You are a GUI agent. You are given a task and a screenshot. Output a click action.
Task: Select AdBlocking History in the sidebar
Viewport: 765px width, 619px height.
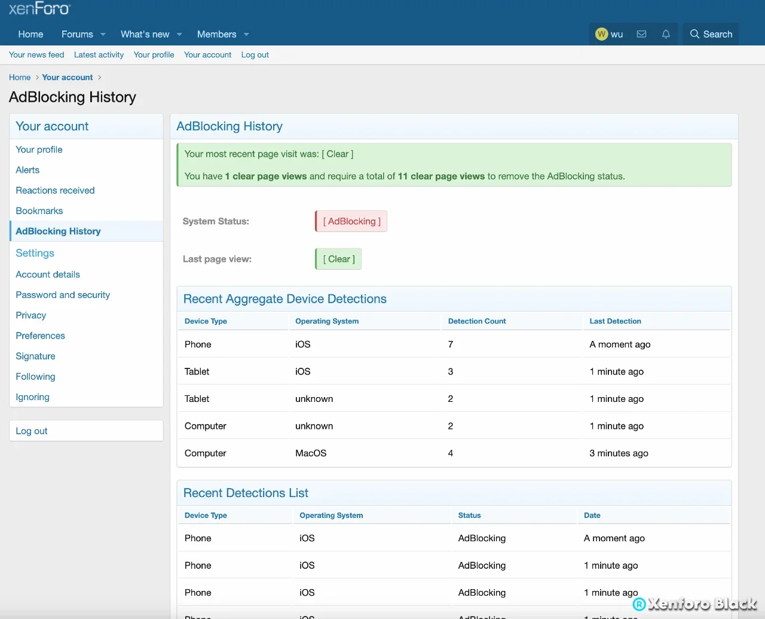click(x=86, y=231)
